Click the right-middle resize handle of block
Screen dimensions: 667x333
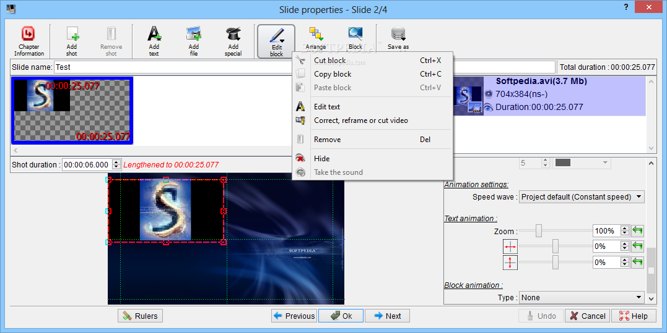click(x=224, y=211)
